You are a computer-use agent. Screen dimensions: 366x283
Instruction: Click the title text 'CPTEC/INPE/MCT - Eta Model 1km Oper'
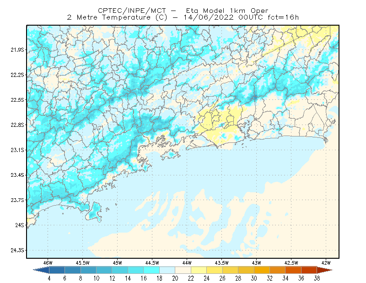[x=183, y=11]
